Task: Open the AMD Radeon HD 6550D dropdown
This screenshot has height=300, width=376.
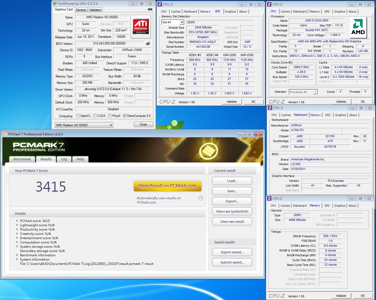Action: click(x=111, y=125)
